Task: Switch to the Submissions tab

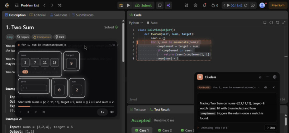Action: click(x=82, y=15)
